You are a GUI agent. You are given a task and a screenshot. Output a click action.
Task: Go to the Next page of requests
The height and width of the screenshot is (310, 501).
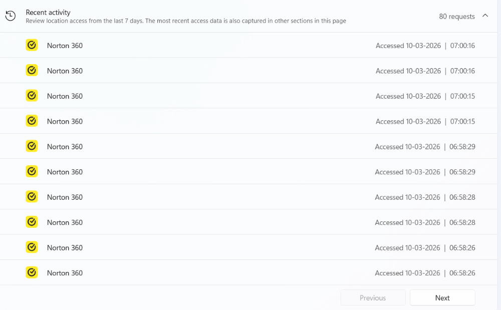pyautogui.click(x=442, y=297)
